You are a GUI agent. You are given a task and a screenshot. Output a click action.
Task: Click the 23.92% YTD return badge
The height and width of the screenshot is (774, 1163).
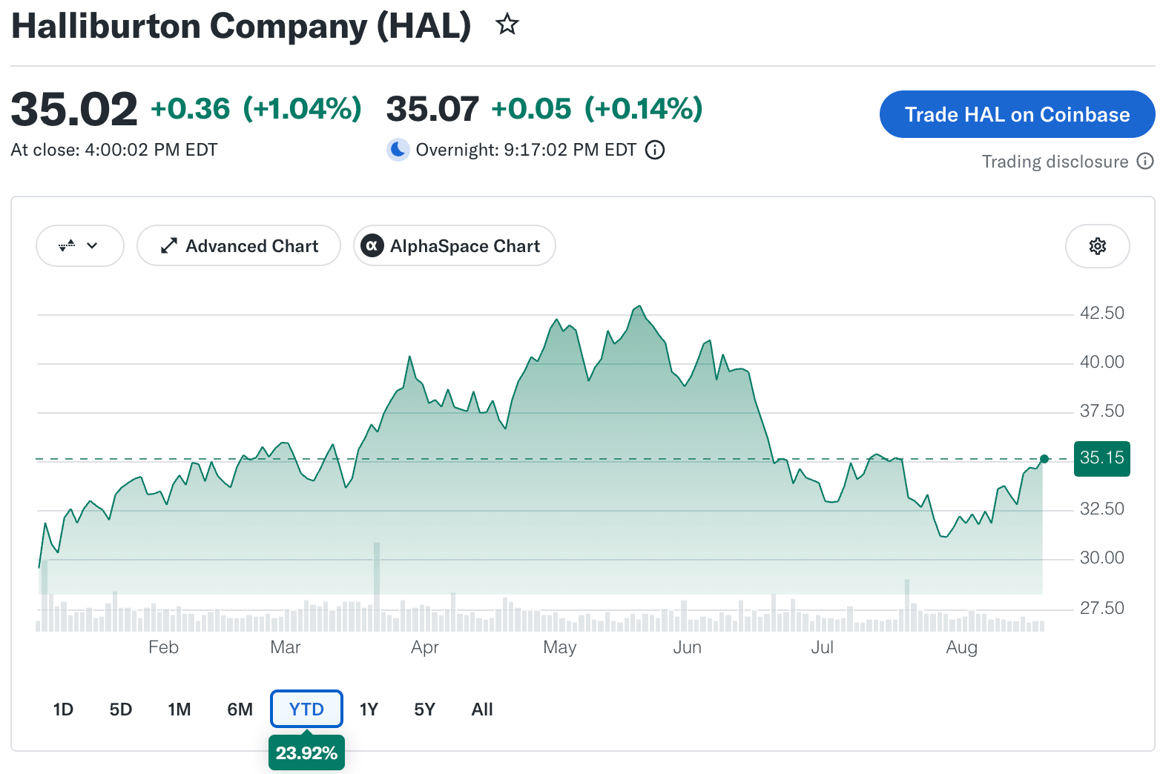click(x=306, y=753)
